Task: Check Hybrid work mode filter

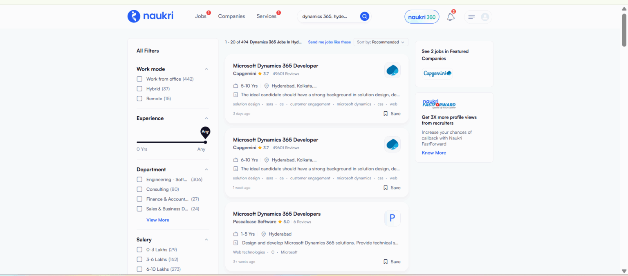Action: 139,89
